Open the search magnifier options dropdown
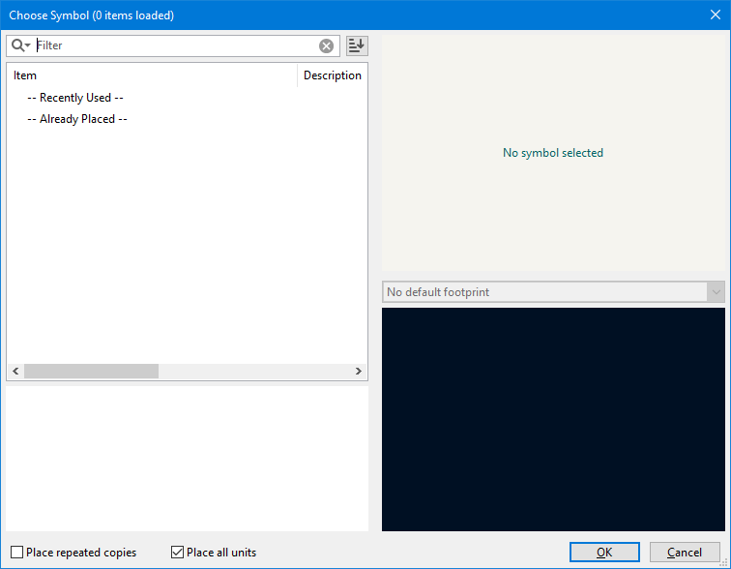 pyautogui.click(x=20, y=45)
